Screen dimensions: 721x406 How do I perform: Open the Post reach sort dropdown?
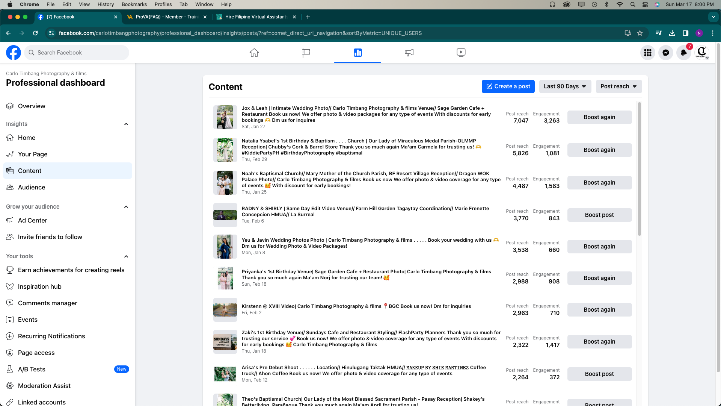click(x=618, y=86)
